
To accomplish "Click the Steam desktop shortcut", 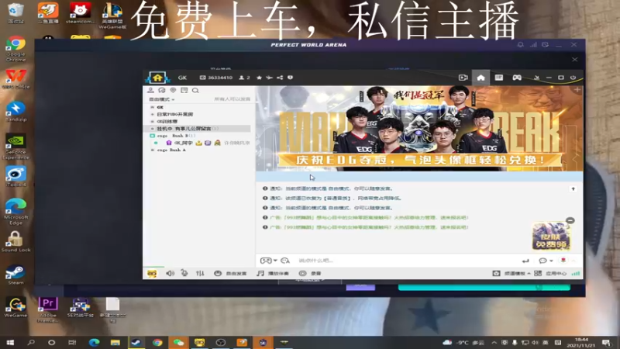I will pos(15,275).
